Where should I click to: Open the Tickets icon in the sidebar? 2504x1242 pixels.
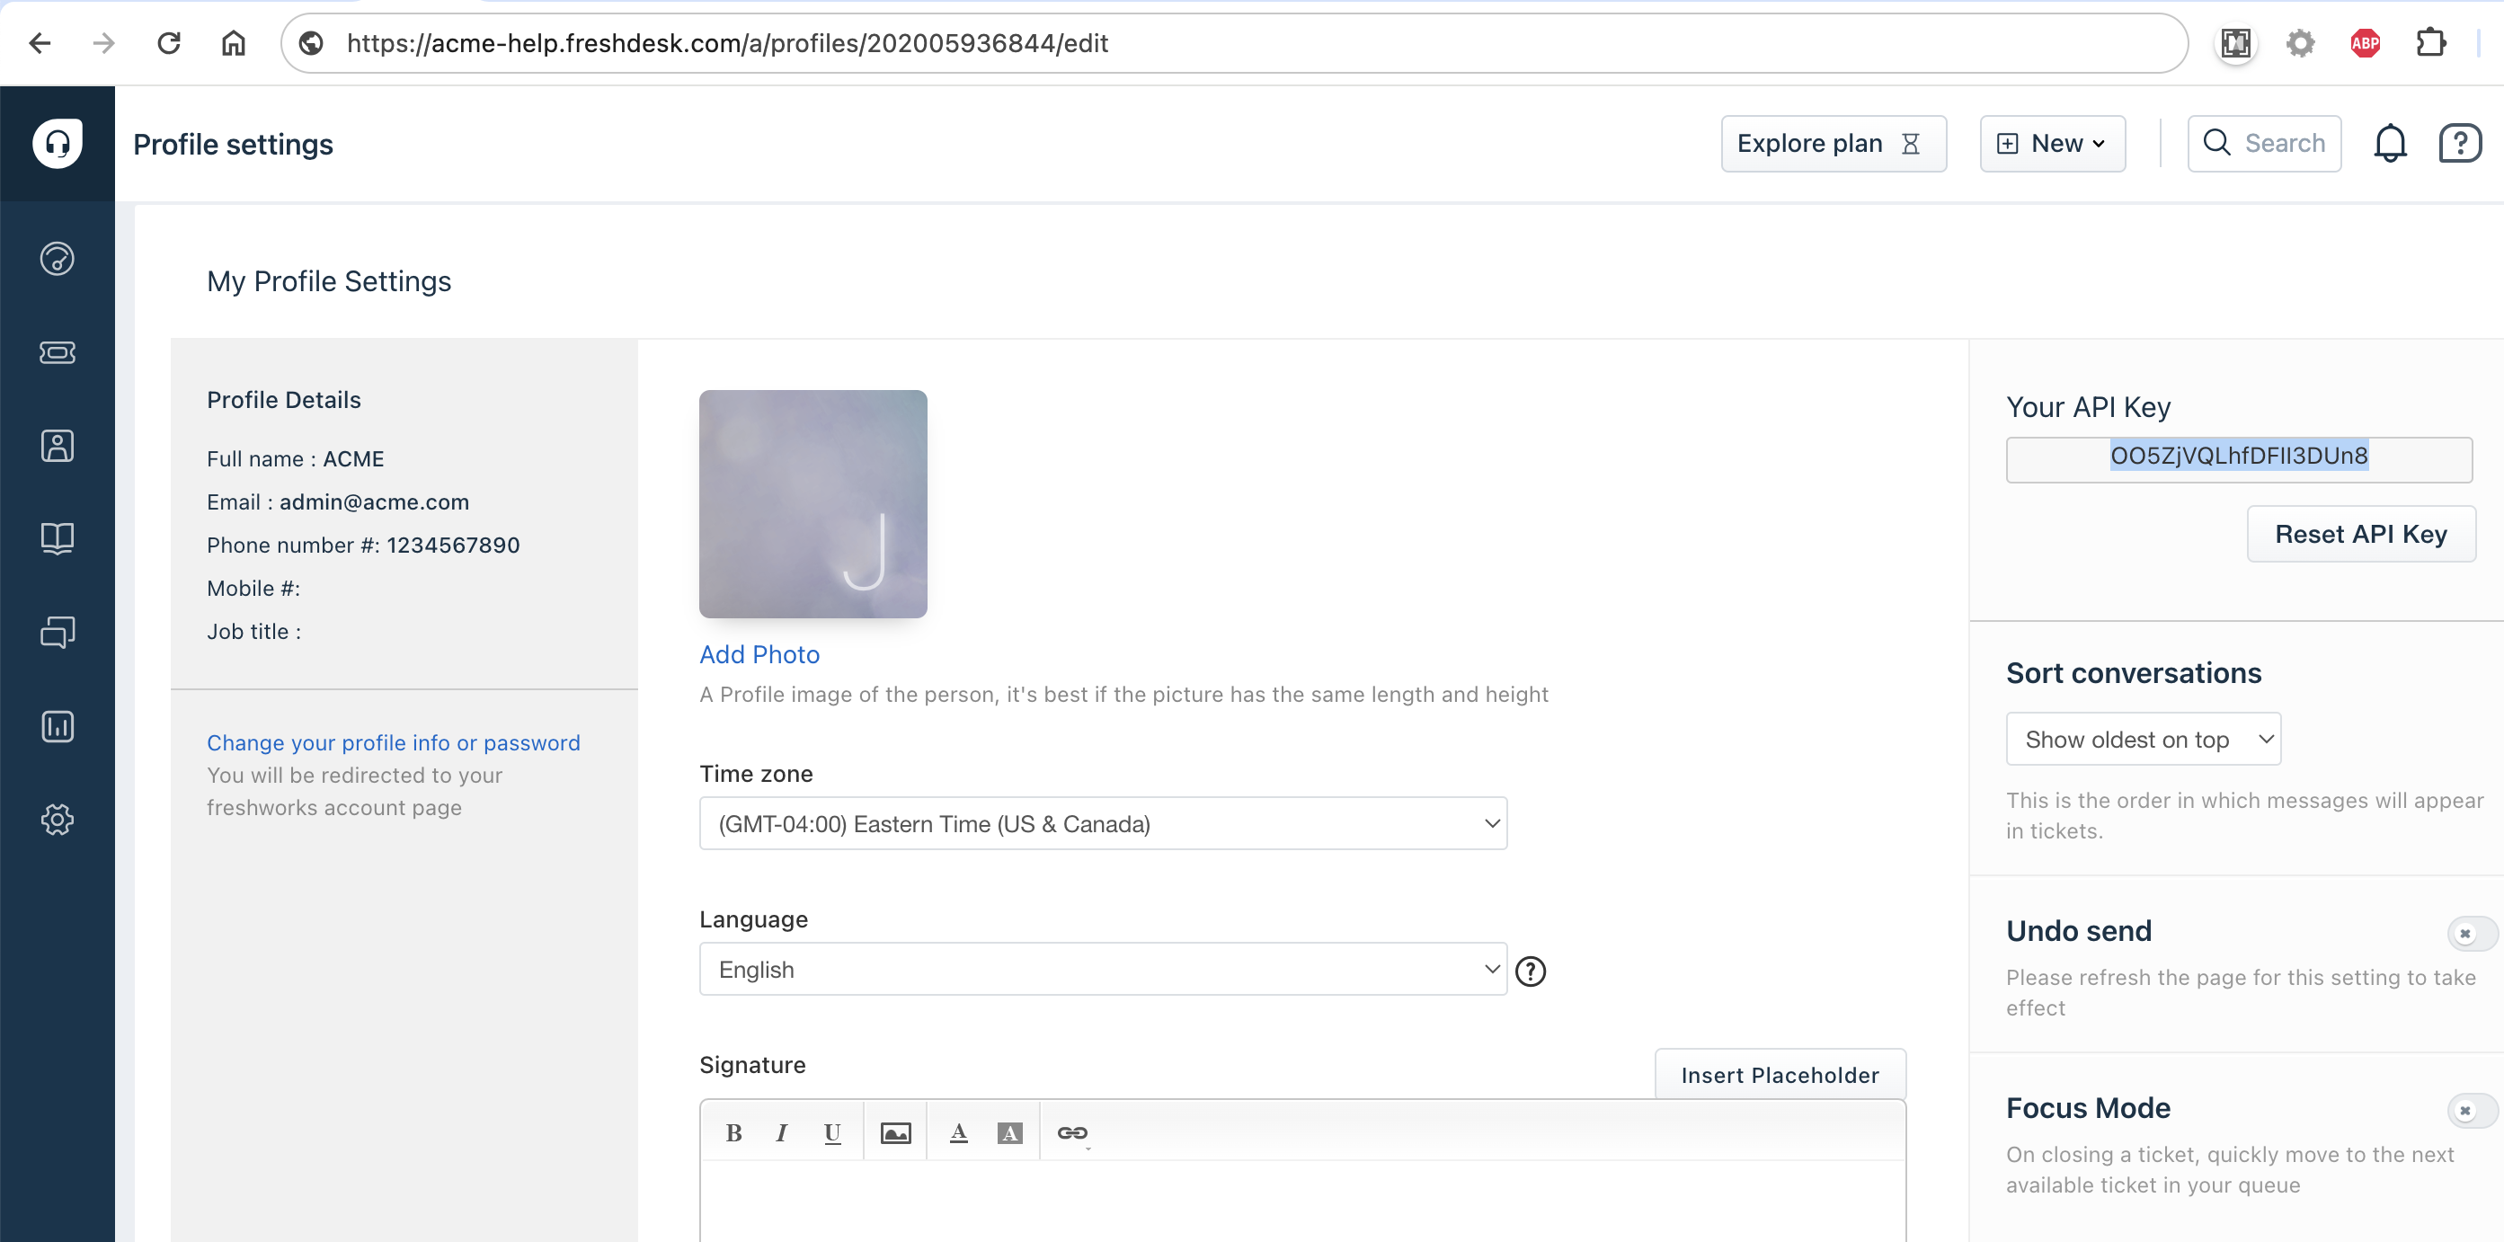click(58, 351)
